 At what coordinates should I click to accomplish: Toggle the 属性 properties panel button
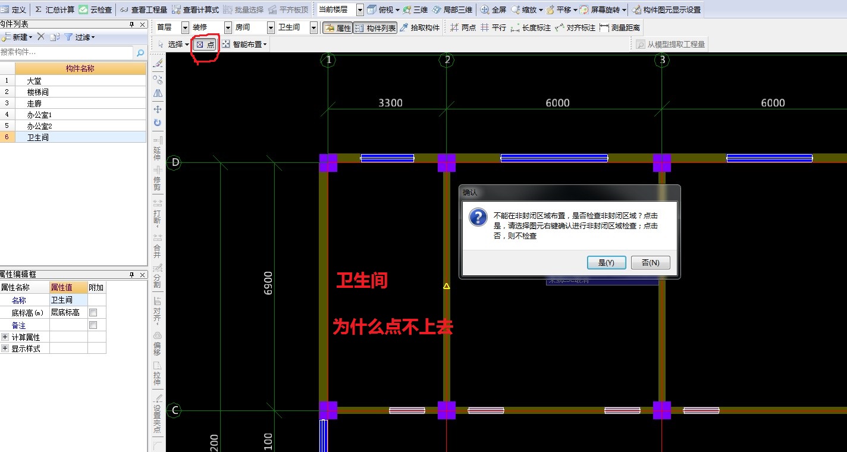(x=338, y=27)
